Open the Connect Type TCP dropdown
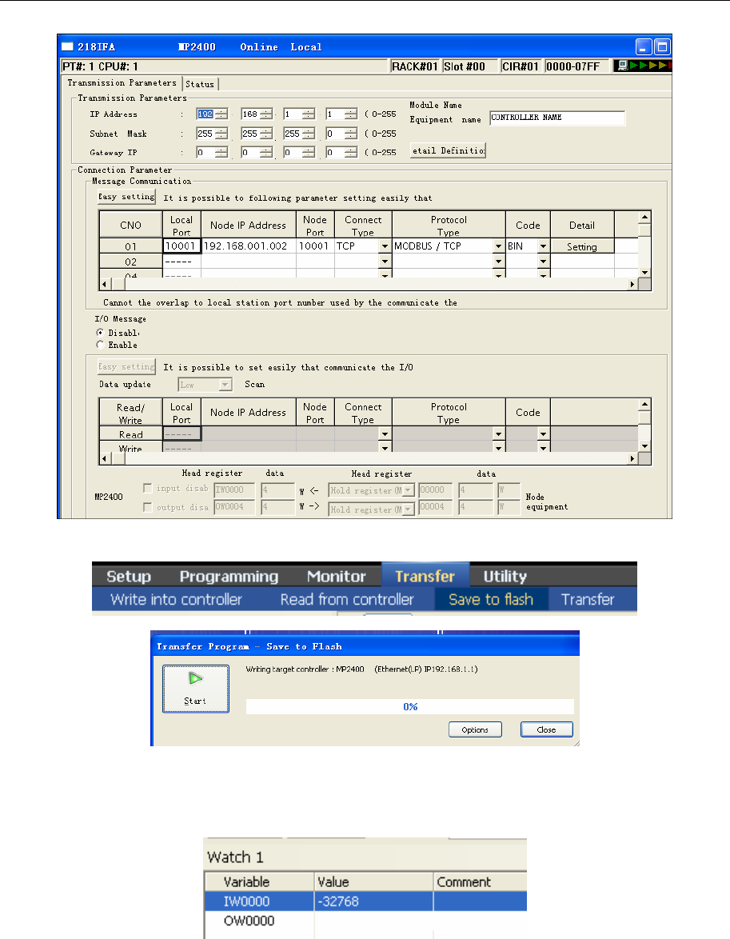 pos(385,246)
